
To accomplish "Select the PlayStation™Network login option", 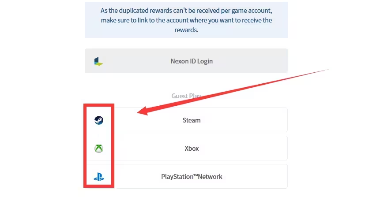I will [186, 177].
